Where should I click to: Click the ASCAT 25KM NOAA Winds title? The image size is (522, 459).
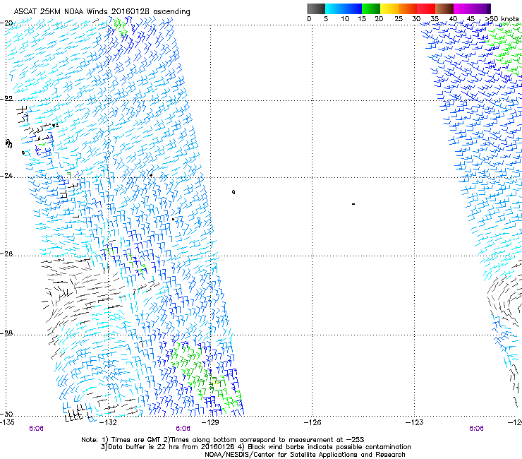[102, 12]
